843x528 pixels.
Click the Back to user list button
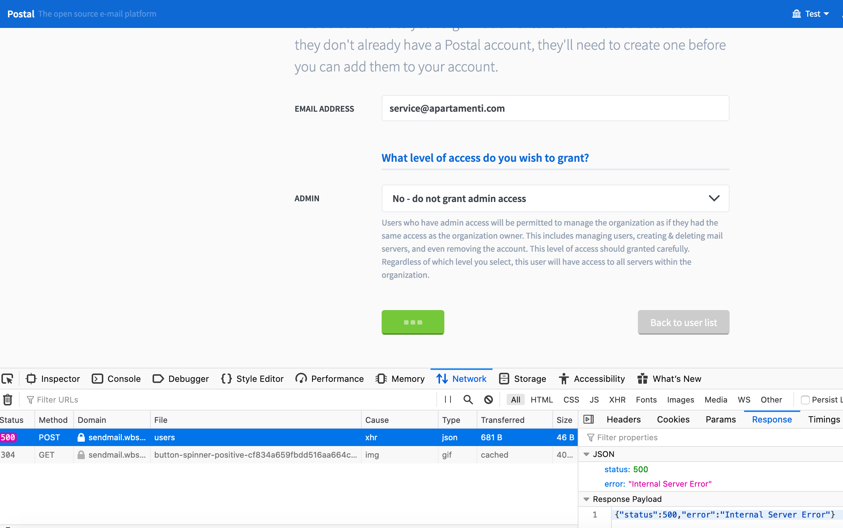pyautogui.click(x=683, y=322)
